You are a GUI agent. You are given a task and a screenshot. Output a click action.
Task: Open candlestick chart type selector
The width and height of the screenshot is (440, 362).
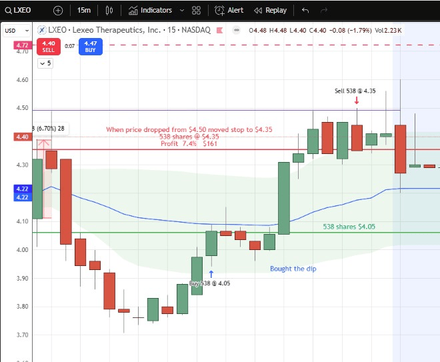109,11
